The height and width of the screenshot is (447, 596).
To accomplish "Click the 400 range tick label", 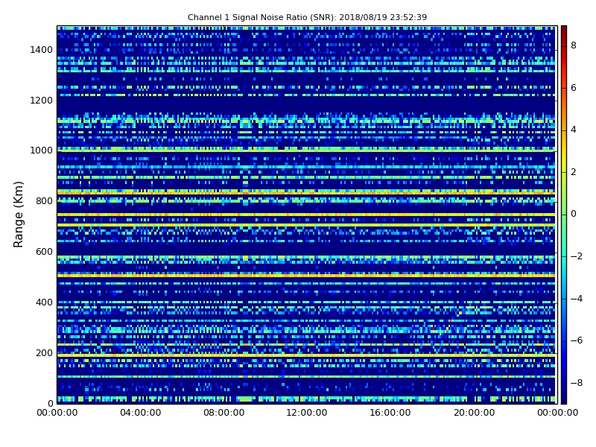I will click(x=44, y=302).
